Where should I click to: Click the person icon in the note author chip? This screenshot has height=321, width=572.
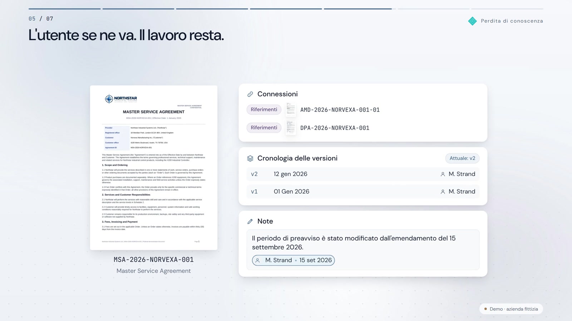(257, 260)
